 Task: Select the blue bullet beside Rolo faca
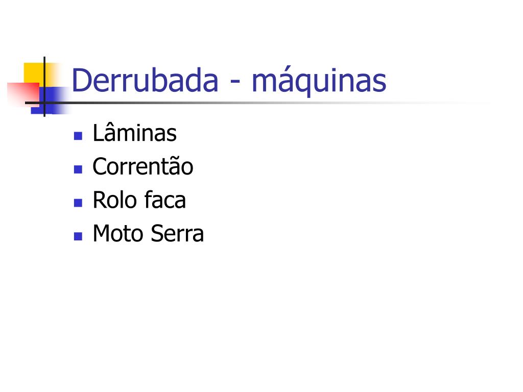[x=78, y=203]
